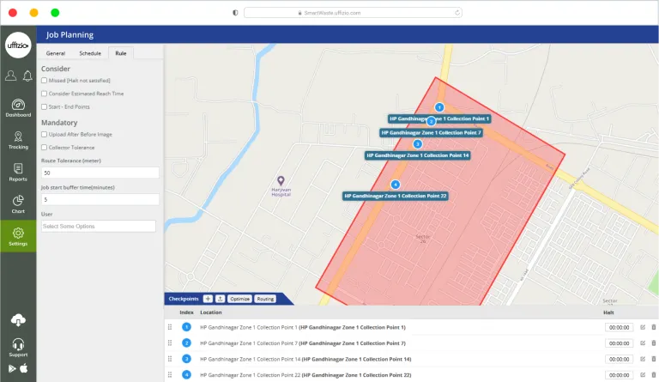This screenshot has width=659, height=382.
Task: Toggle Upload After Before Image checkbox
Action: [45, 134]
